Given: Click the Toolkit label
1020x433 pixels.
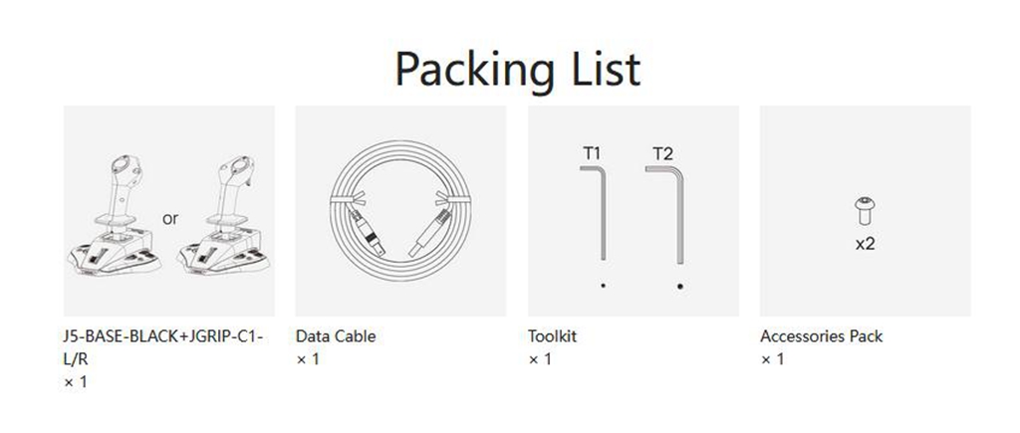Looking at the screenshot, I should (552, 336).
